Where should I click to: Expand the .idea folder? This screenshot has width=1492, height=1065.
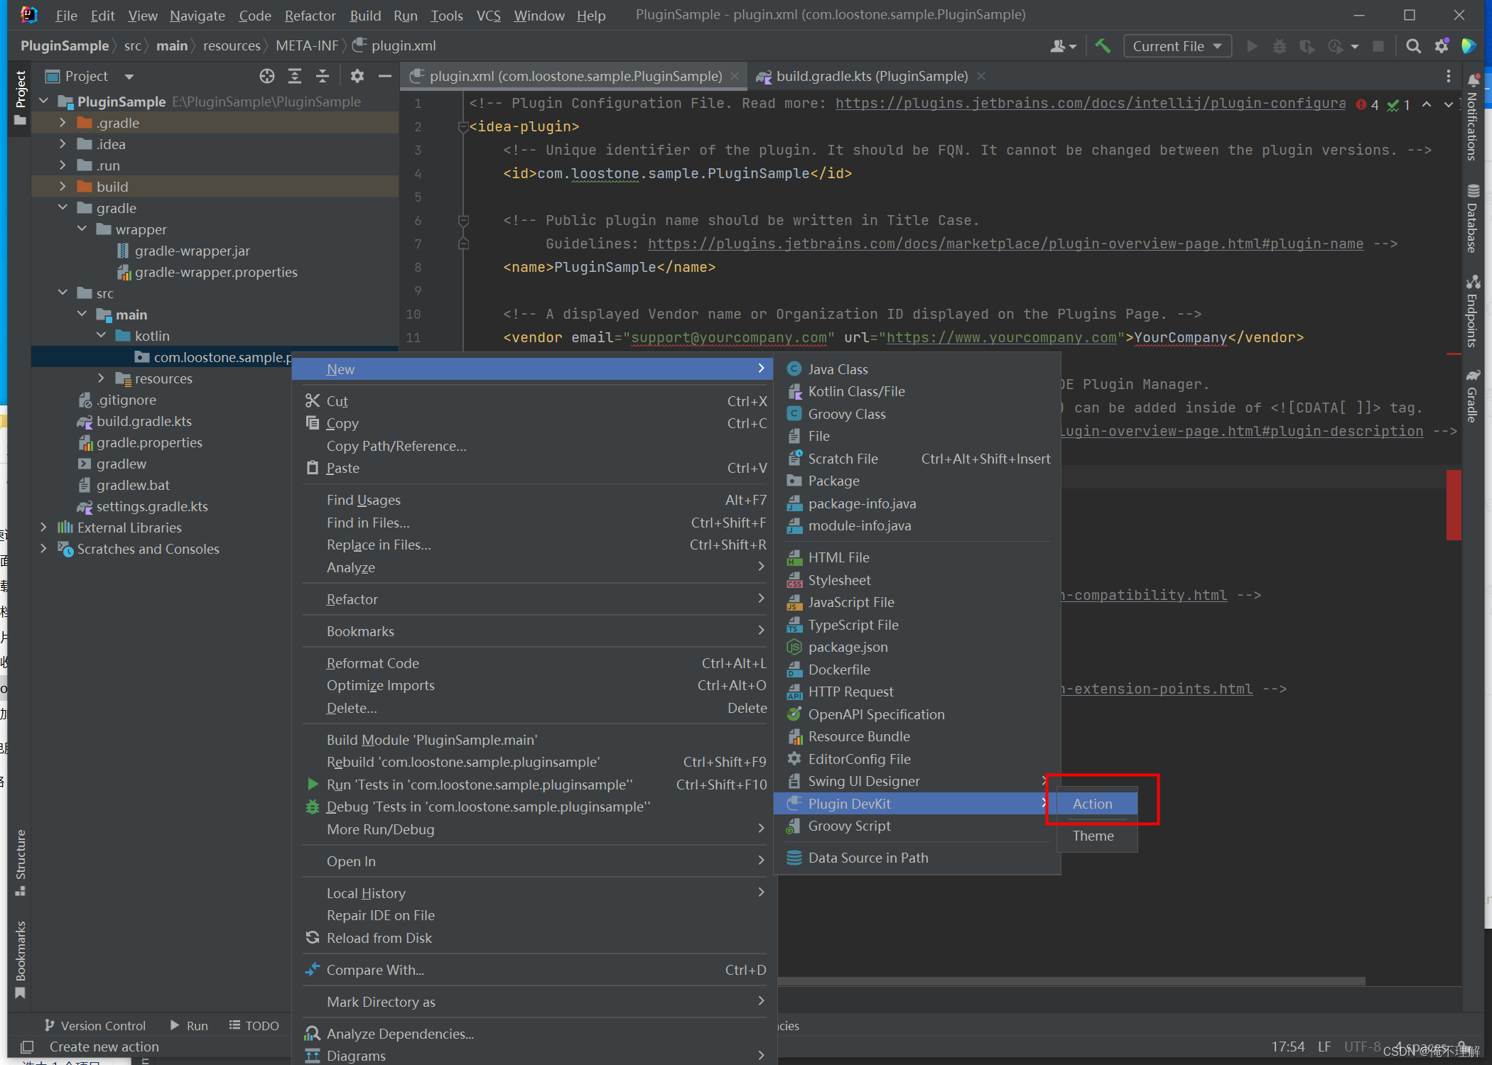click(63, 144)
